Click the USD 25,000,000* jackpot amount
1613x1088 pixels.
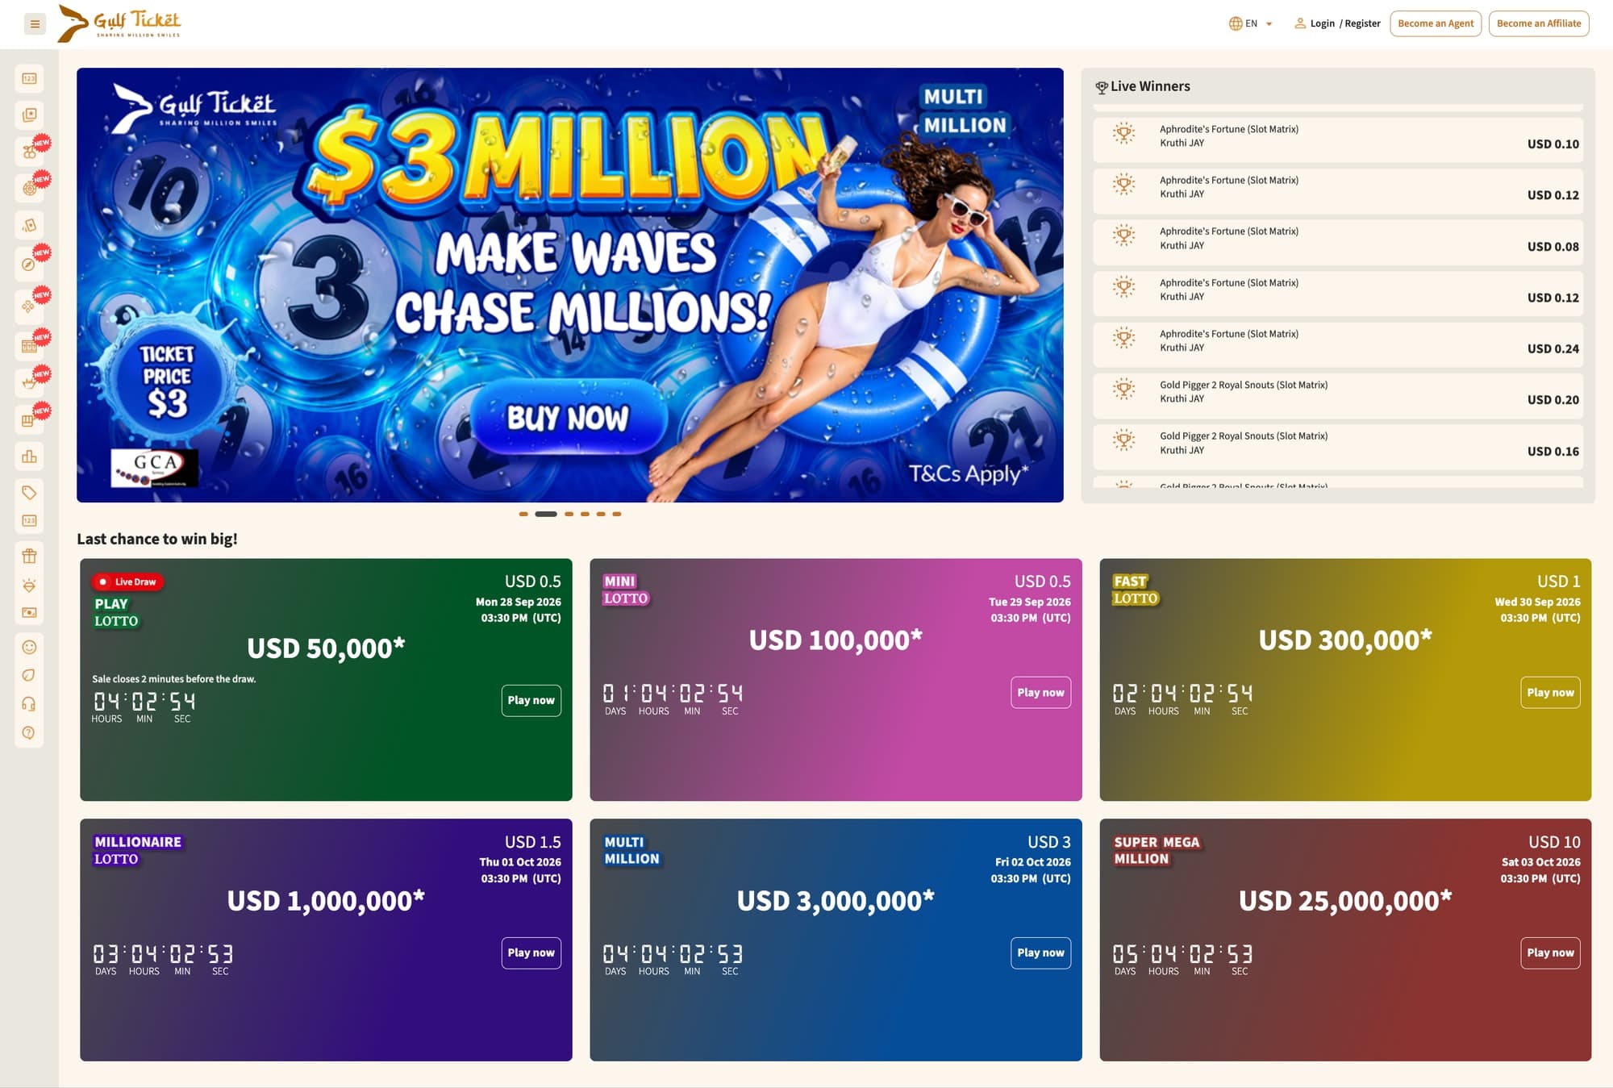(1345, 900)
